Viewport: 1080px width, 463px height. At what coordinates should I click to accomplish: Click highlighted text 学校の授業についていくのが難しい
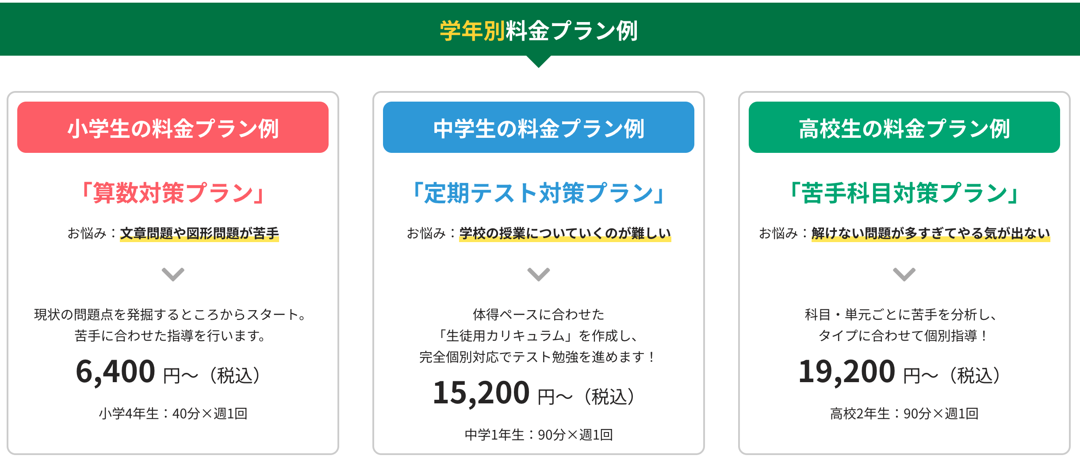click(565, 233)
